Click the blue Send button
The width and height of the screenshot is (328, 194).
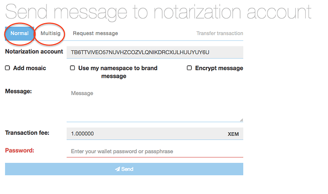(x=124, y=169)
